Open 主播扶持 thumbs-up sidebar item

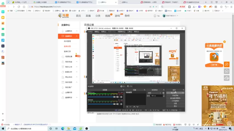[x=68, y=92]
